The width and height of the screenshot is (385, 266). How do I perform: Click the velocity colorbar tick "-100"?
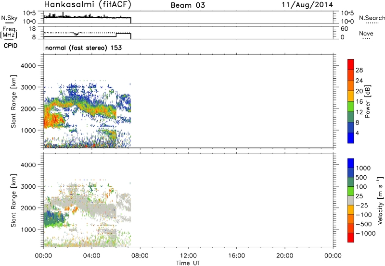(x=363, y=215)
